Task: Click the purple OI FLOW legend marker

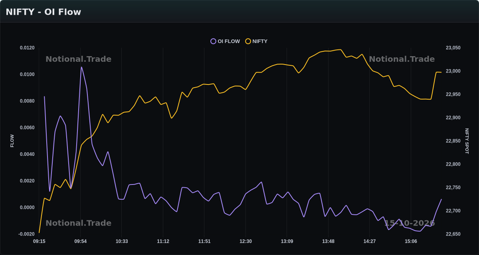Action: 213,41
